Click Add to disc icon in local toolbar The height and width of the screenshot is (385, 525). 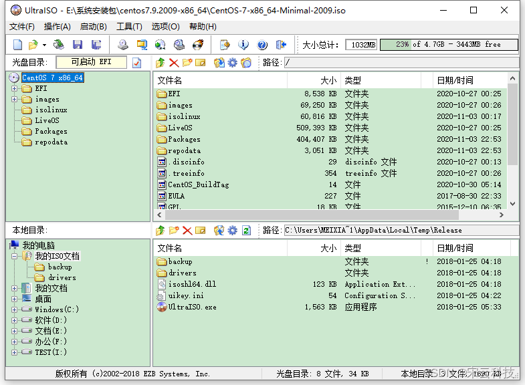coord(219,231)
